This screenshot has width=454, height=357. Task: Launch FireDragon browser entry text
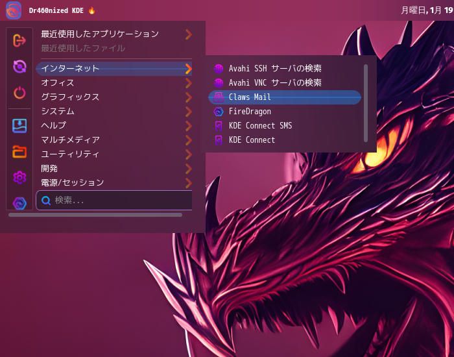pyautogui.click(x=250, y=112)
